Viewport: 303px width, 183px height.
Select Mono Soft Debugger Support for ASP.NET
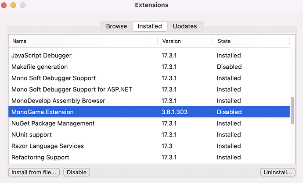(149, 89)
